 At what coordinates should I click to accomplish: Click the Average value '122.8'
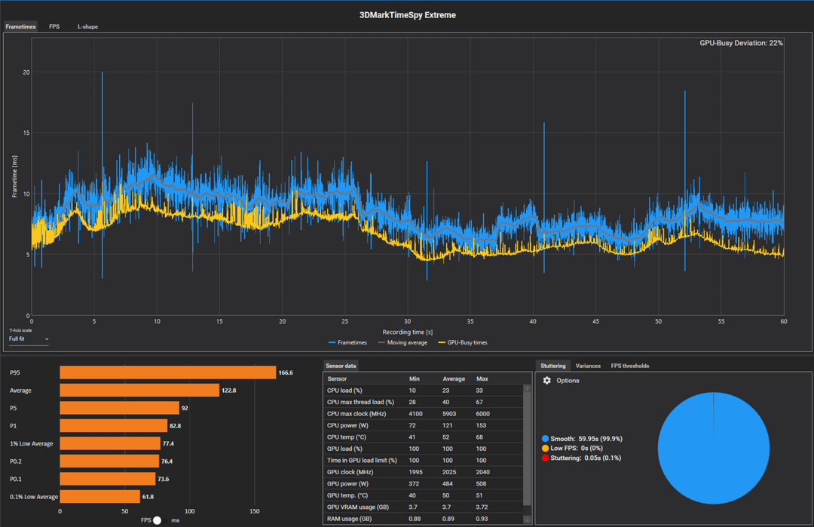tap(229, 391)
